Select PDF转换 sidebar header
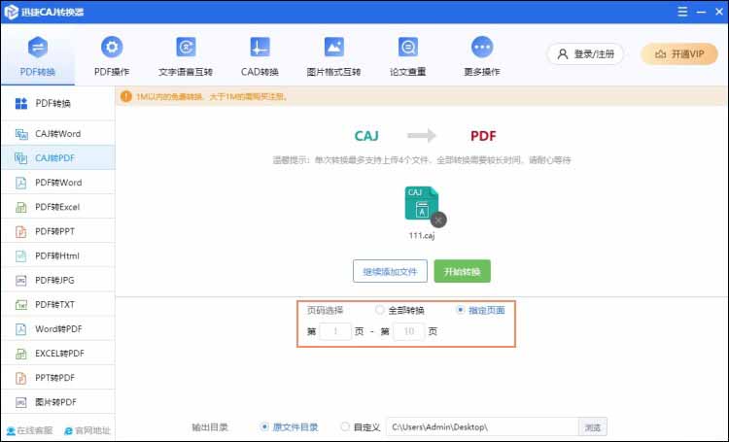Screen dimensions: 729x442 tap(58, 103)
